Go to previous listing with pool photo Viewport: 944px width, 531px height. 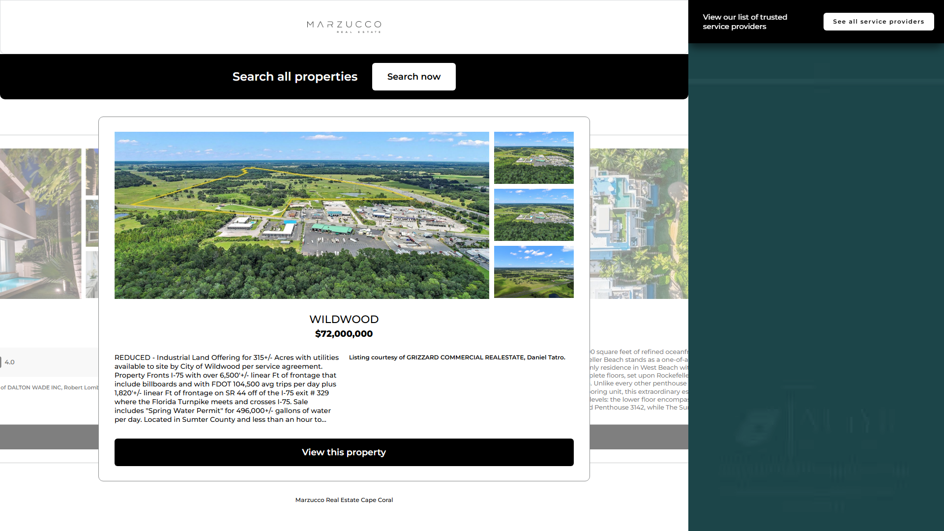click(x=40, y=224)
